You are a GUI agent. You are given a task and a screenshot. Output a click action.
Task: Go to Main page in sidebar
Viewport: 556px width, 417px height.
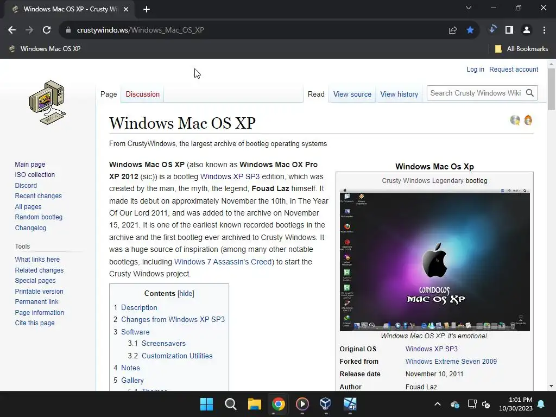[30, 164]
